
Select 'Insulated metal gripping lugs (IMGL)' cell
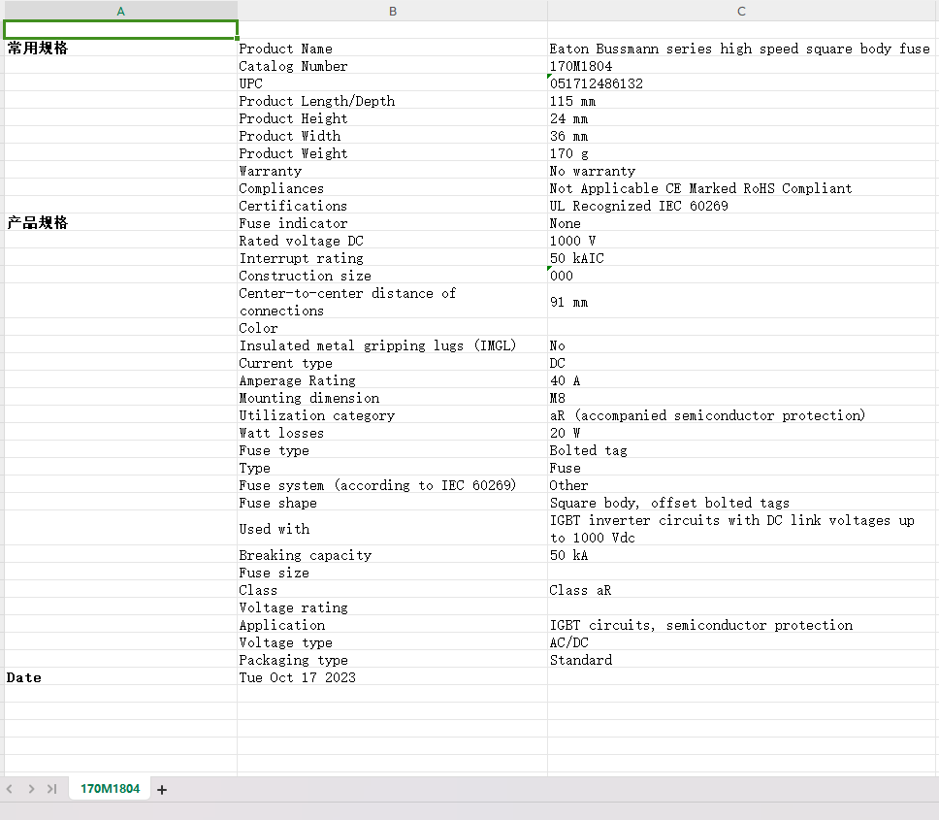[392, 345]
